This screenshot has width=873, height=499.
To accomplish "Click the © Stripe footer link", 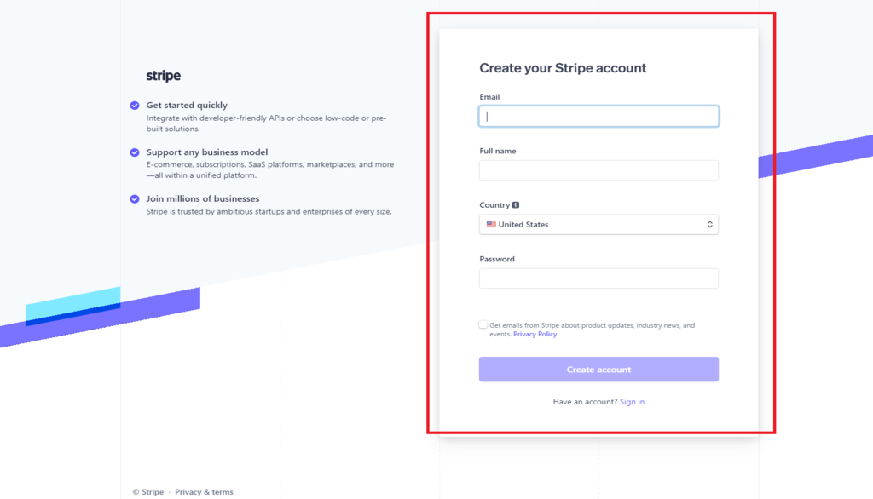I will pyautogui.click(x=148, y=492).
